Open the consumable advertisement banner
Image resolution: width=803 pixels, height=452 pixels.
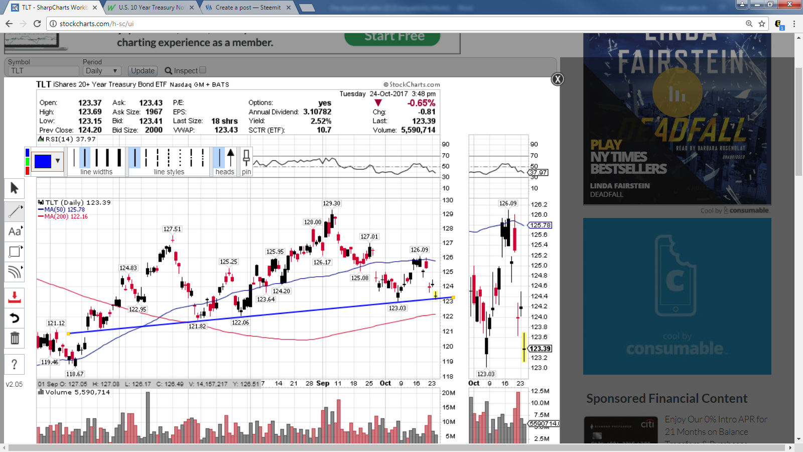[x=677, y=296]
